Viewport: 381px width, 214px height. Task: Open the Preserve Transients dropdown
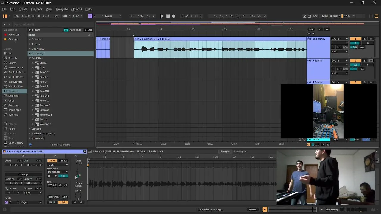57,172
